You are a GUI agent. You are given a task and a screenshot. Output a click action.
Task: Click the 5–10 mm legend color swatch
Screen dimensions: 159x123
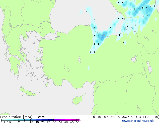[27, 120]
